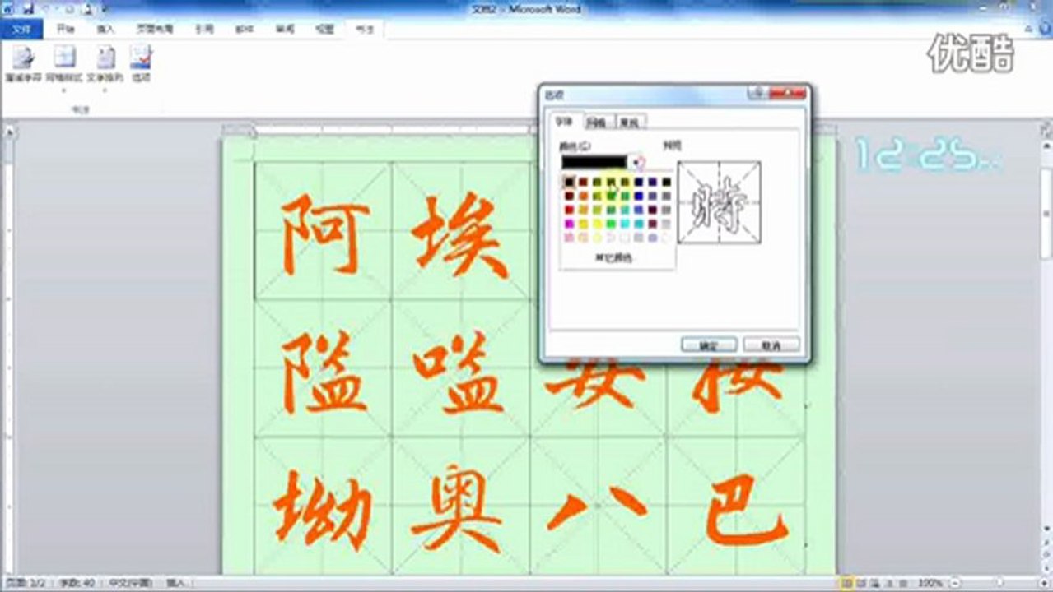Pick the cyan swatch in fourth row
The width and height of the screenshot is (1053, 592).
pos(625,224)
